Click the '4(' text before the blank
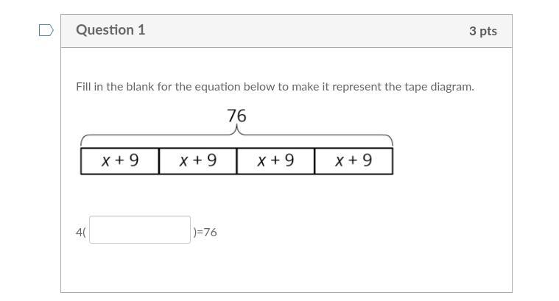 81,233
